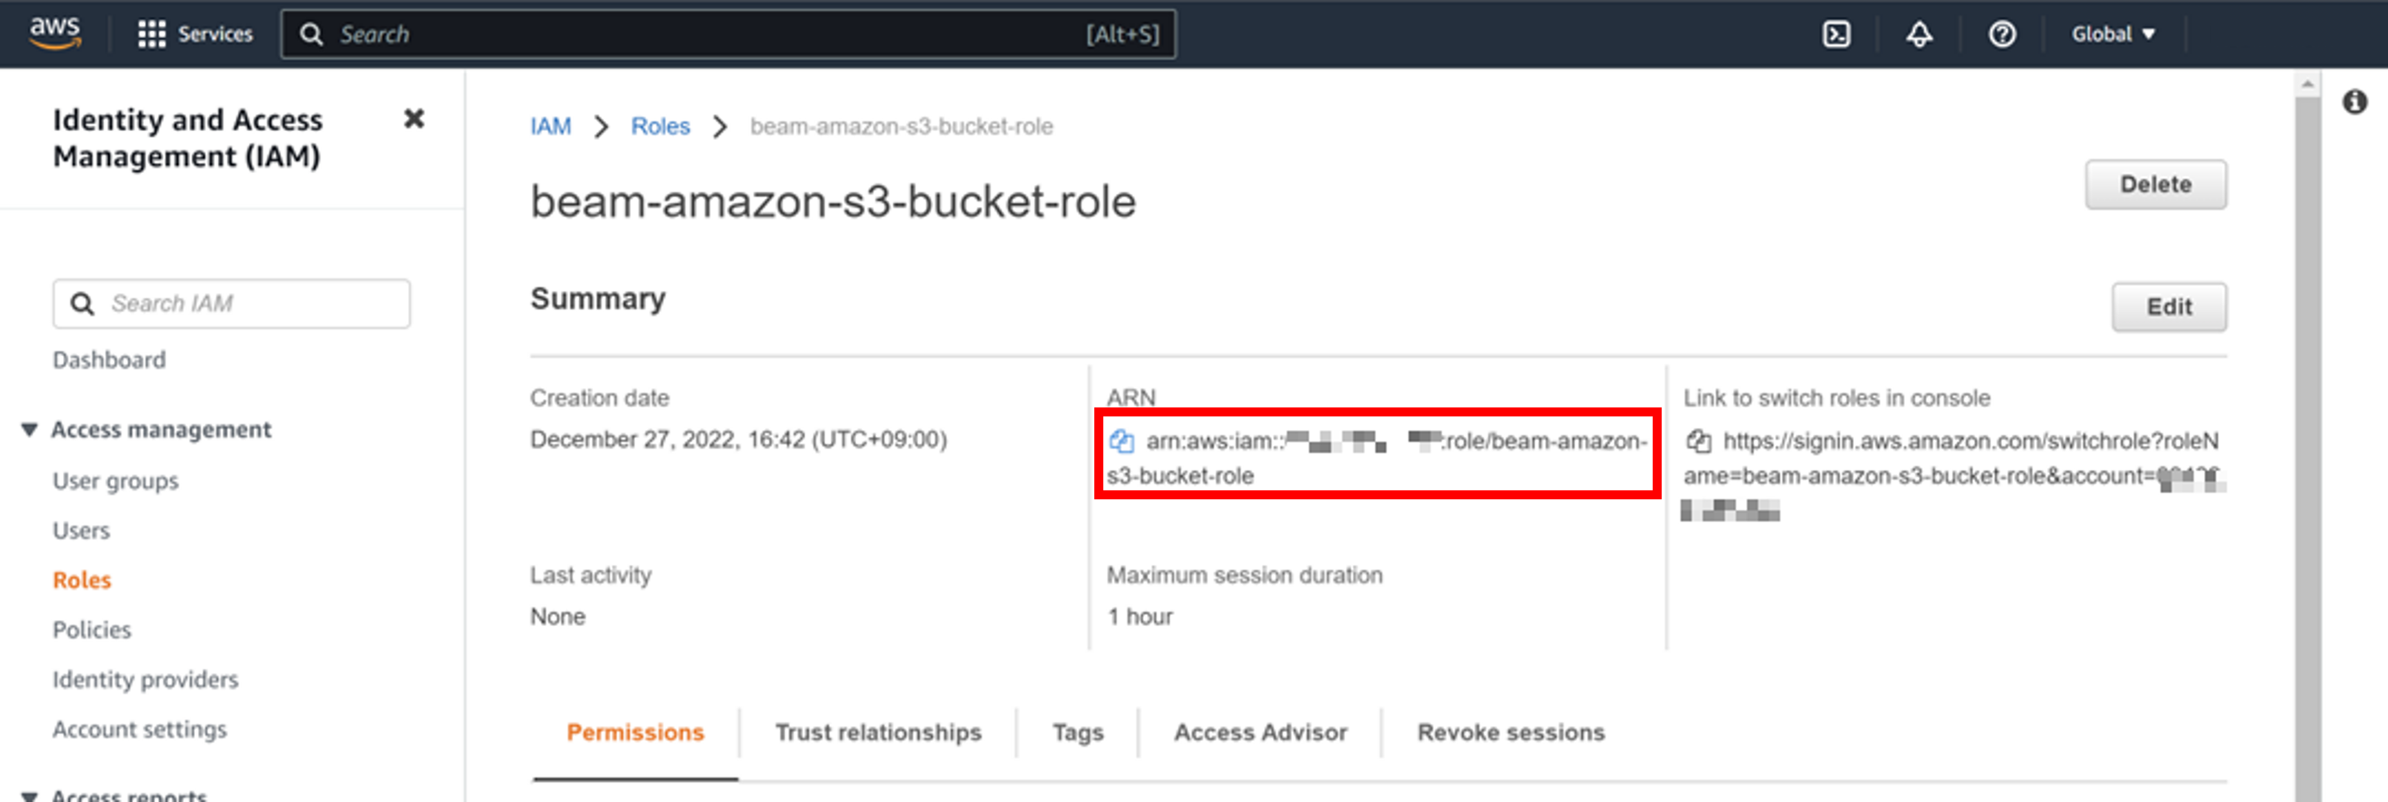The width and height of the screenshot is (2388, 802).
Task: Open the Revoke sessions tab
Action: 1510,731
